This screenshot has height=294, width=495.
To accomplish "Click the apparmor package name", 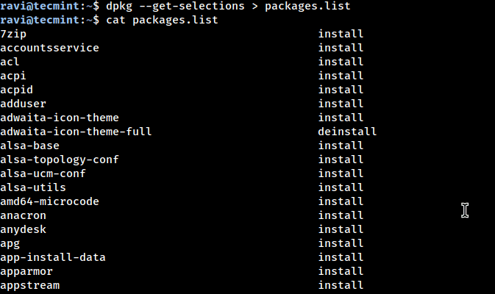I will pyautogui.click(x=26, y=271).
